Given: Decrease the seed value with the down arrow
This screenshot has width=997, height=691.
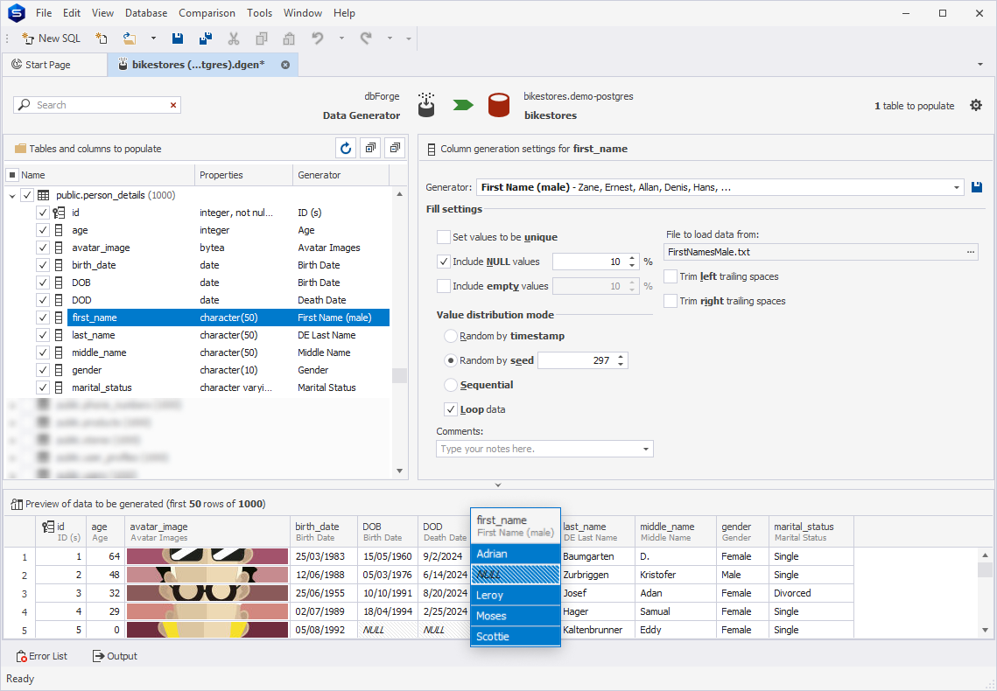Looking at the screenshot, I should [x=621, y=365].
